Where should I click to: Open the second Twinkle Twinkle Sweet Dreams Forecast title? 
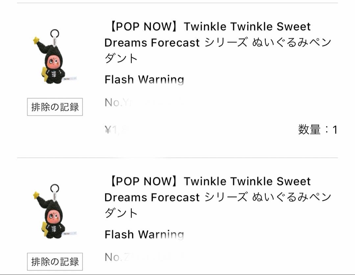click(x=217, y=197)
